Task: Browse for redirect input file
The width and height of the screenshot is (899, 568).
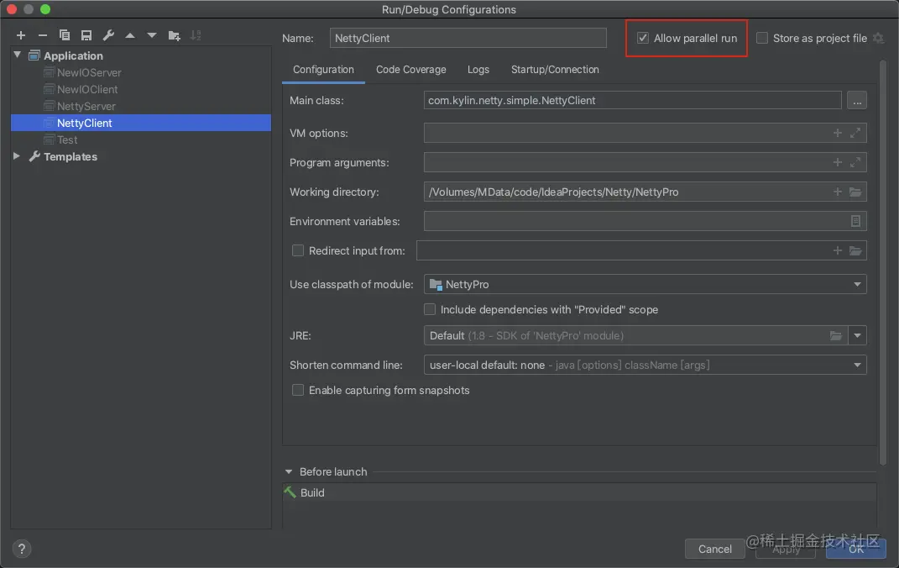Action: click(x=855, y=250)
